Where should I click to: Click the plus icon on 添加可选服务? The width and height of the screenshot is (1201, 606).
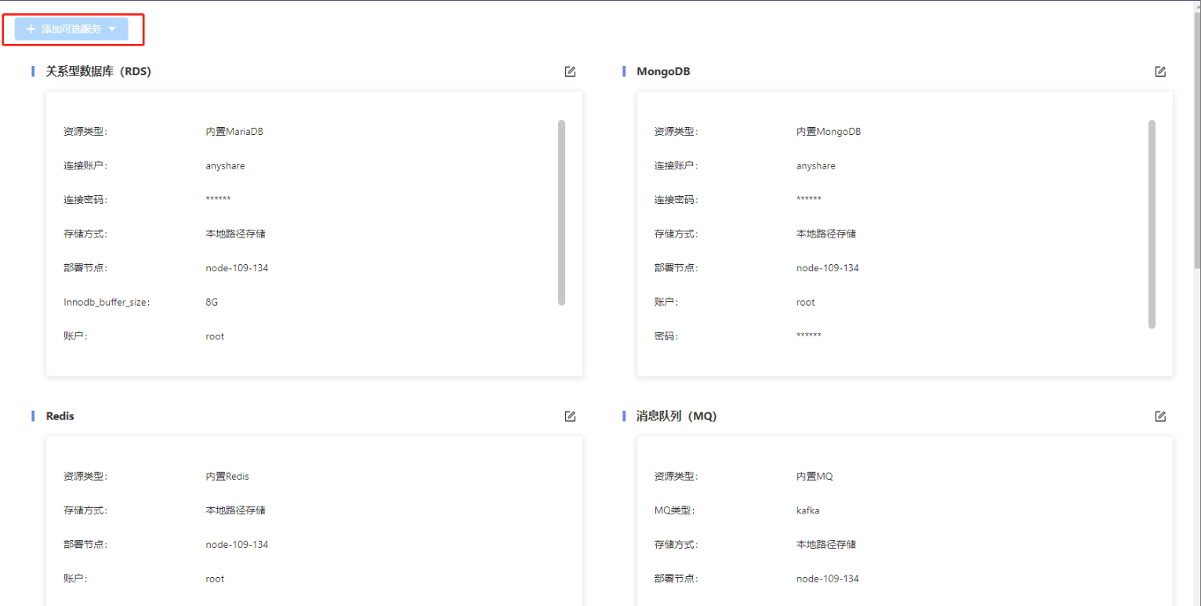coord(31,29)
